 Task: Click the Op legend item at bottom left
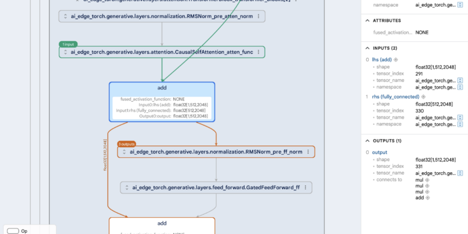click(x=17, y=231)
